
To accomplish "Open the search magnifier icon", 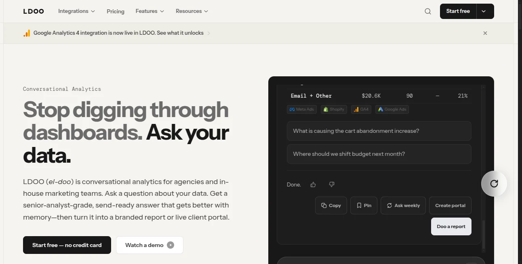I will pyautogui.click(x=428, y=11).
